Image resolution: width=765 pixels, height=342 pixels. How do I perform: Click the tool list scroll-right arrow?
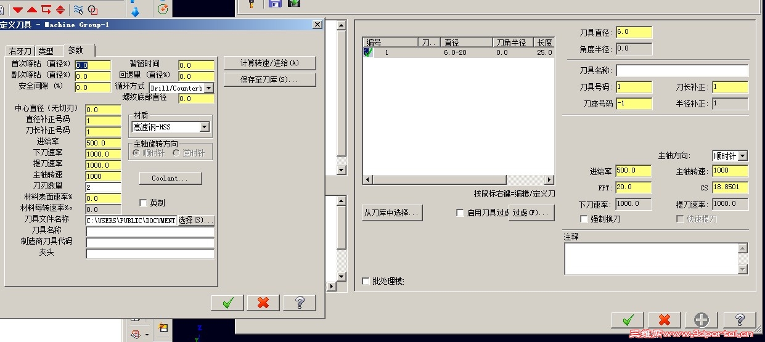point(549,180)
